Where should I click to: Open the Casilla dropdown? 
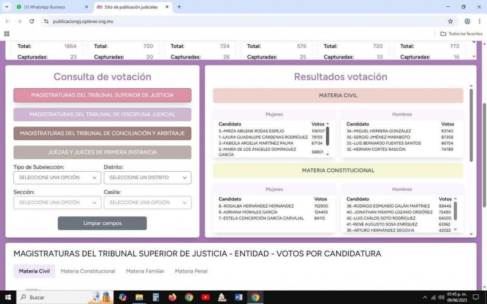point(147,203)
